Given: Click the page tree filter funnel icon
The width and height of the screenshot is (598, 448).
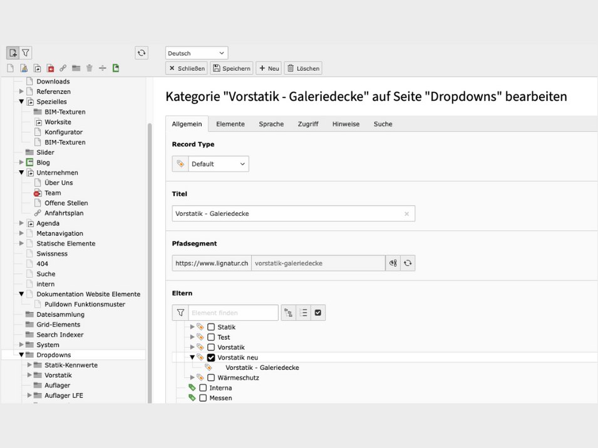Looking at the screenshot, I should click(x=26, y=53).
